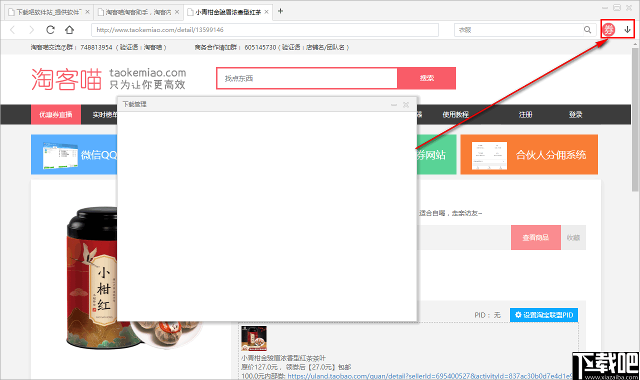Close the 下载管理 dialog
Image resolution: width=640 pixels, height=380 pixels.
(x=406, y=105)
